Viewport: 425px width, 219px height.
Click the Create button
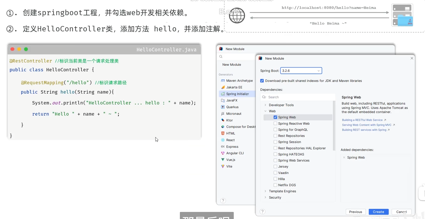pyautogui.click(x=378, y=212)
